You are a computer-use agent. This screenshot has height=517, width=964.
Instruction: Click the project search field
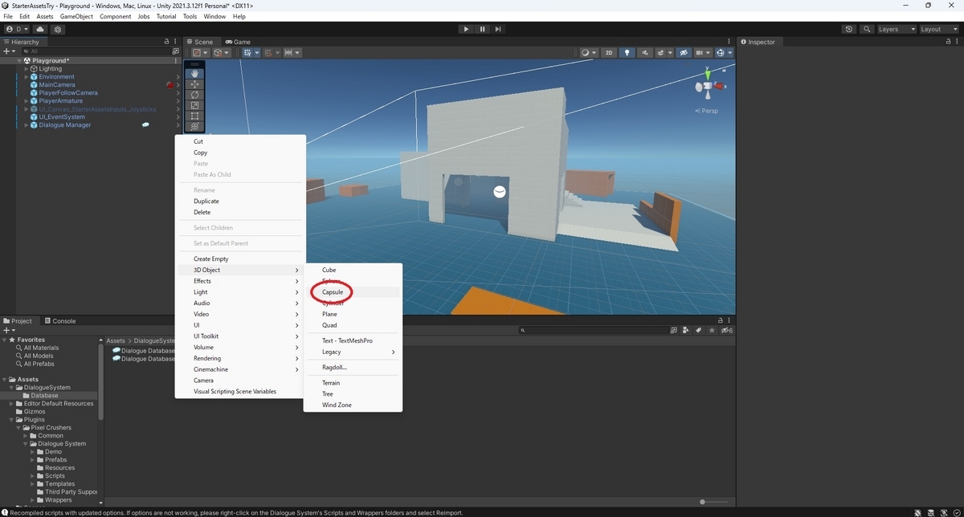(594, 330)
